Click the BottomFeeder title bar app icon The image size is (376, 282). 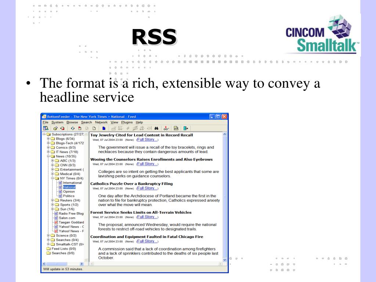click(x=44, y=116)
